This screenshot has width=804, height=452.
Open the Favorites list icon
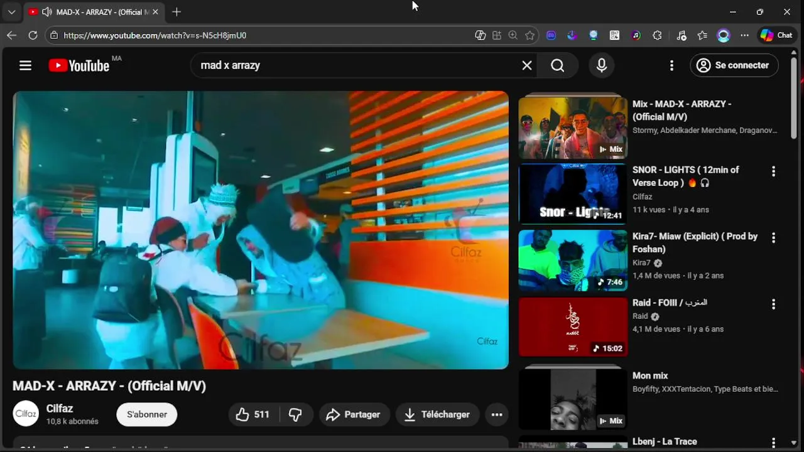702,35
